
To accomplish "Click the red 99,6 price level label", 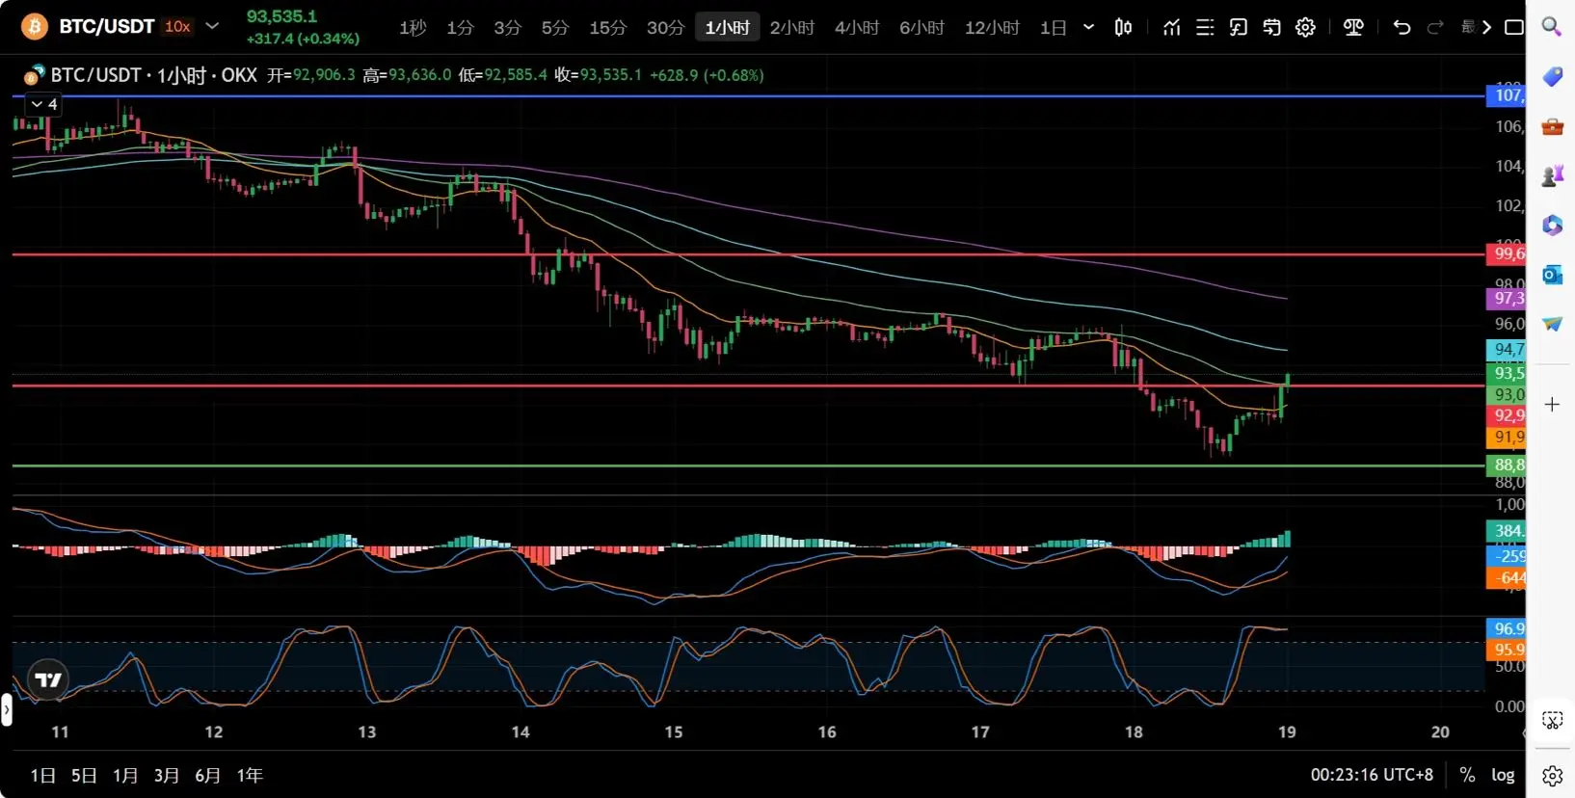I will click(1508, 253).
